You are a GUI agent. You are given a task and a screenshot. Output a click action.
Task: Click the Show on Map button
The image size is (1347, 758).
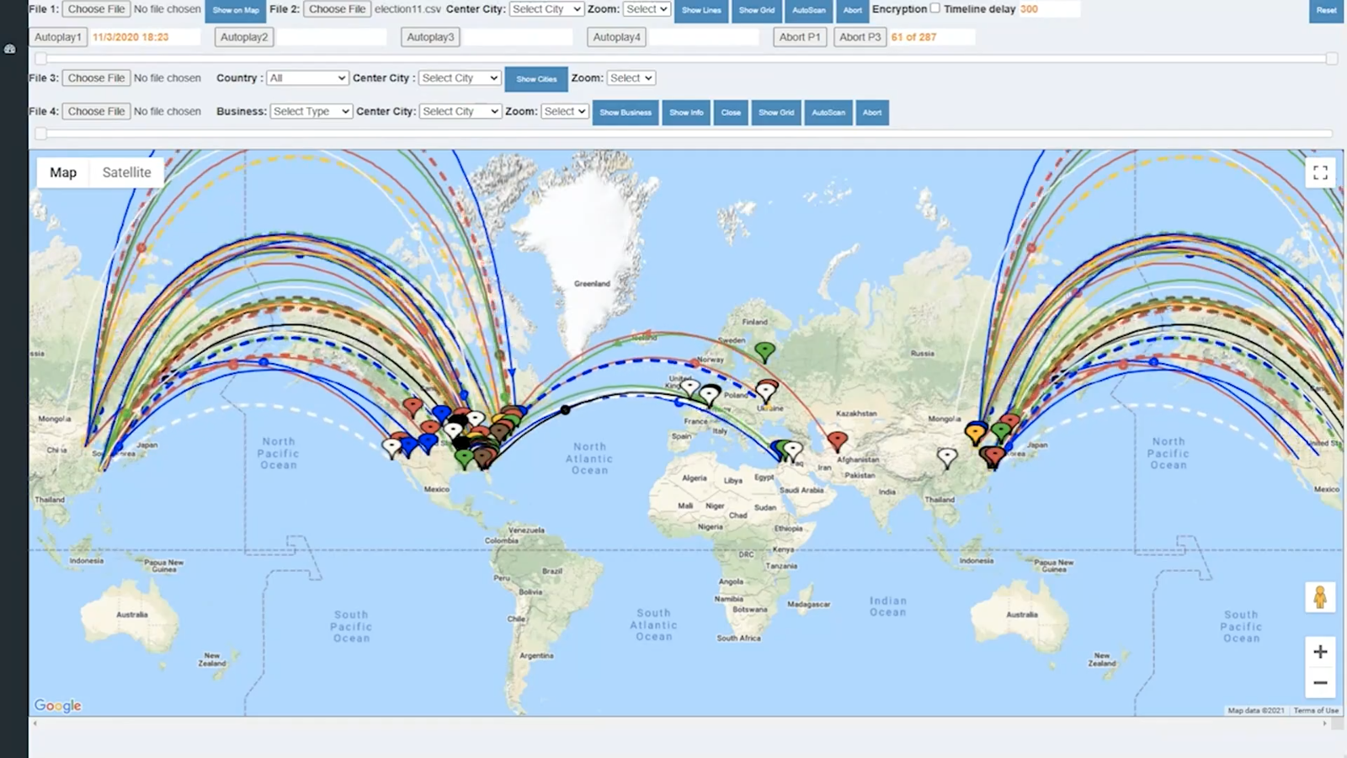(x=236, y=10)
